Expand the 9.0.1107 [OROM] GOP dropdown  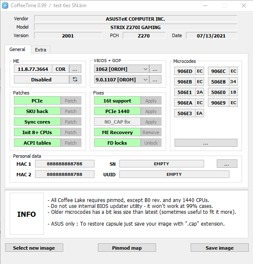145,79
